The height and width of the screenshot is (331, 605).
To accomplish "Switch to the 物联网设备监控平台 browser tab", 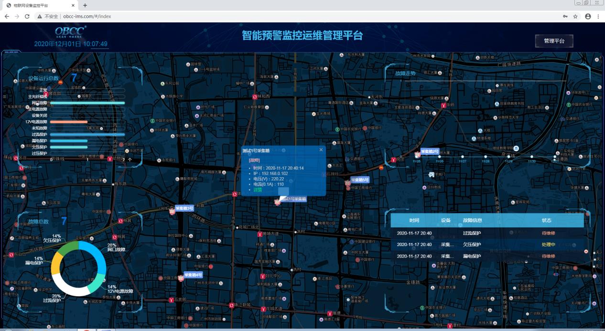I will tap(31, 5).
